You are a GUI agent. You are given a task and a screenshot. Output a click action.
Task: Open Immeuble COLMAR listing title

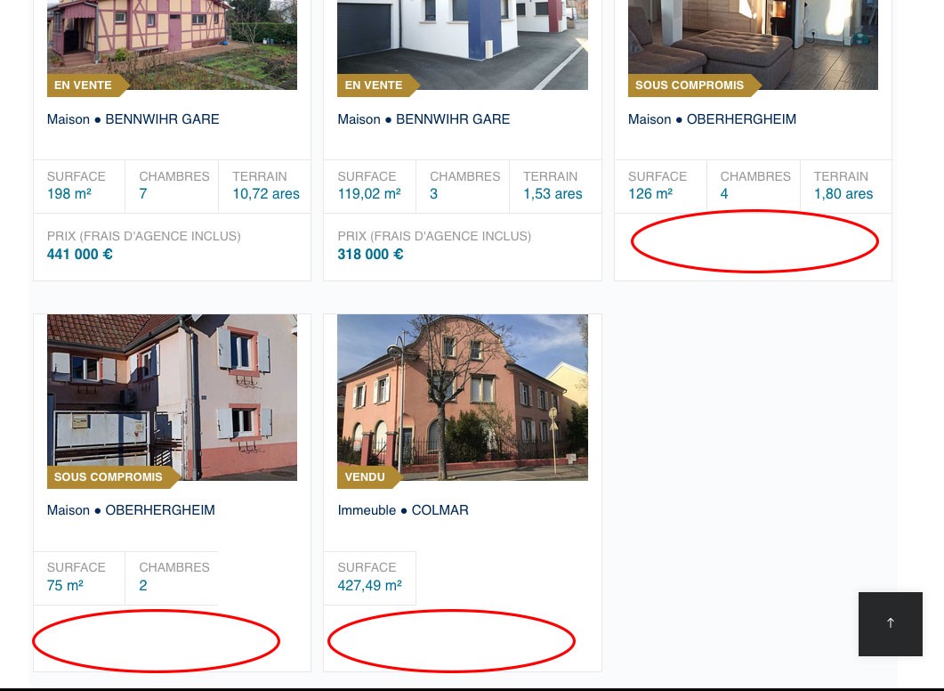pyautogui.click(x=403, y=510)
